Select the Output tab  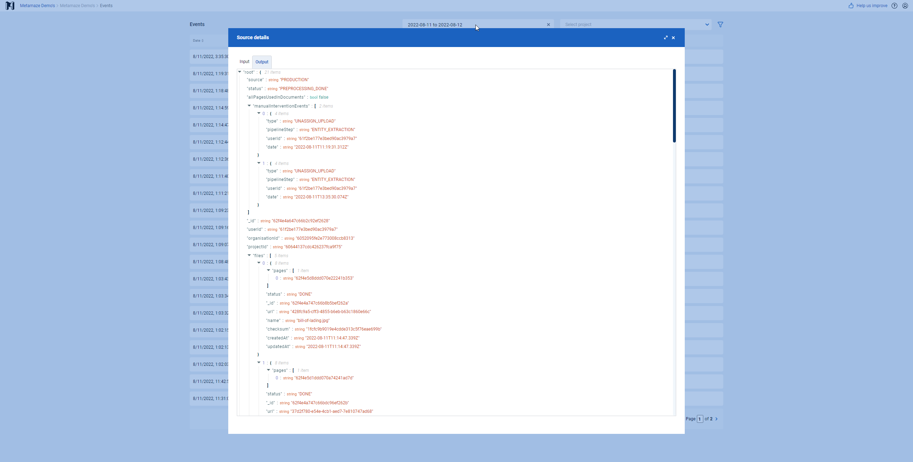(x=262, y=62)
